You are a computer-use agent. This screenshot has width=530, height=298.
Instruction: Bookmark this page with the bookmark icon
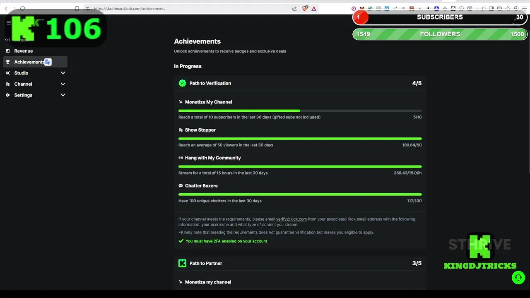coord(77,8)
